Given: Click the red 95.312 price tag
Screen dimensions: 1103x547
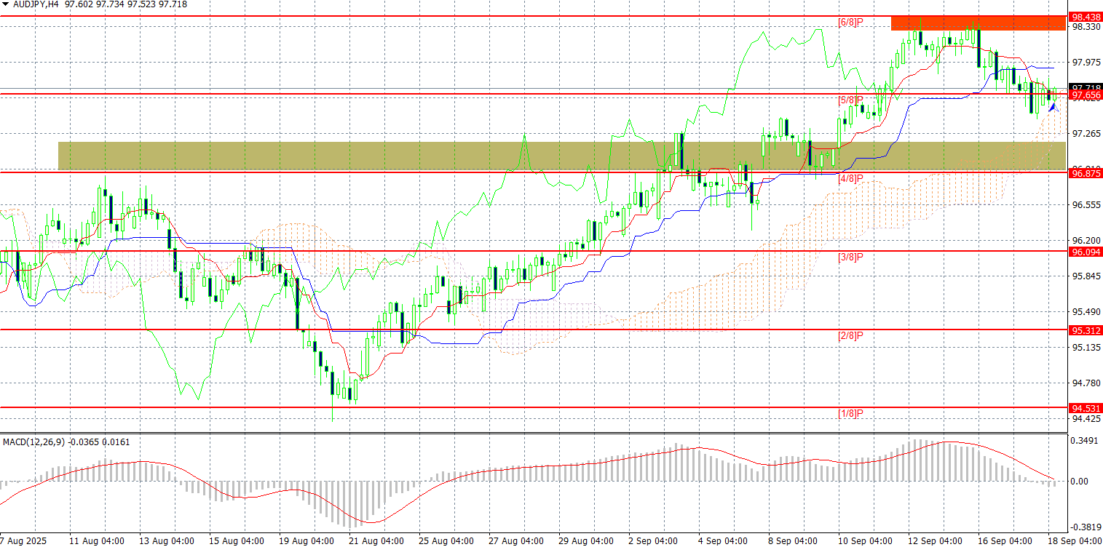Looking at the screenshot, I should click(1086, 330).
